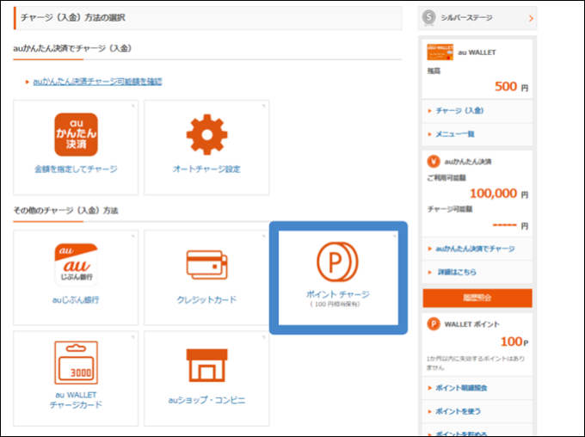The height and width of the screenshot is (437, 585).
Task: Click the auじぶん銀行 text label
Action: pyautogui.click(x=76, y=299)
